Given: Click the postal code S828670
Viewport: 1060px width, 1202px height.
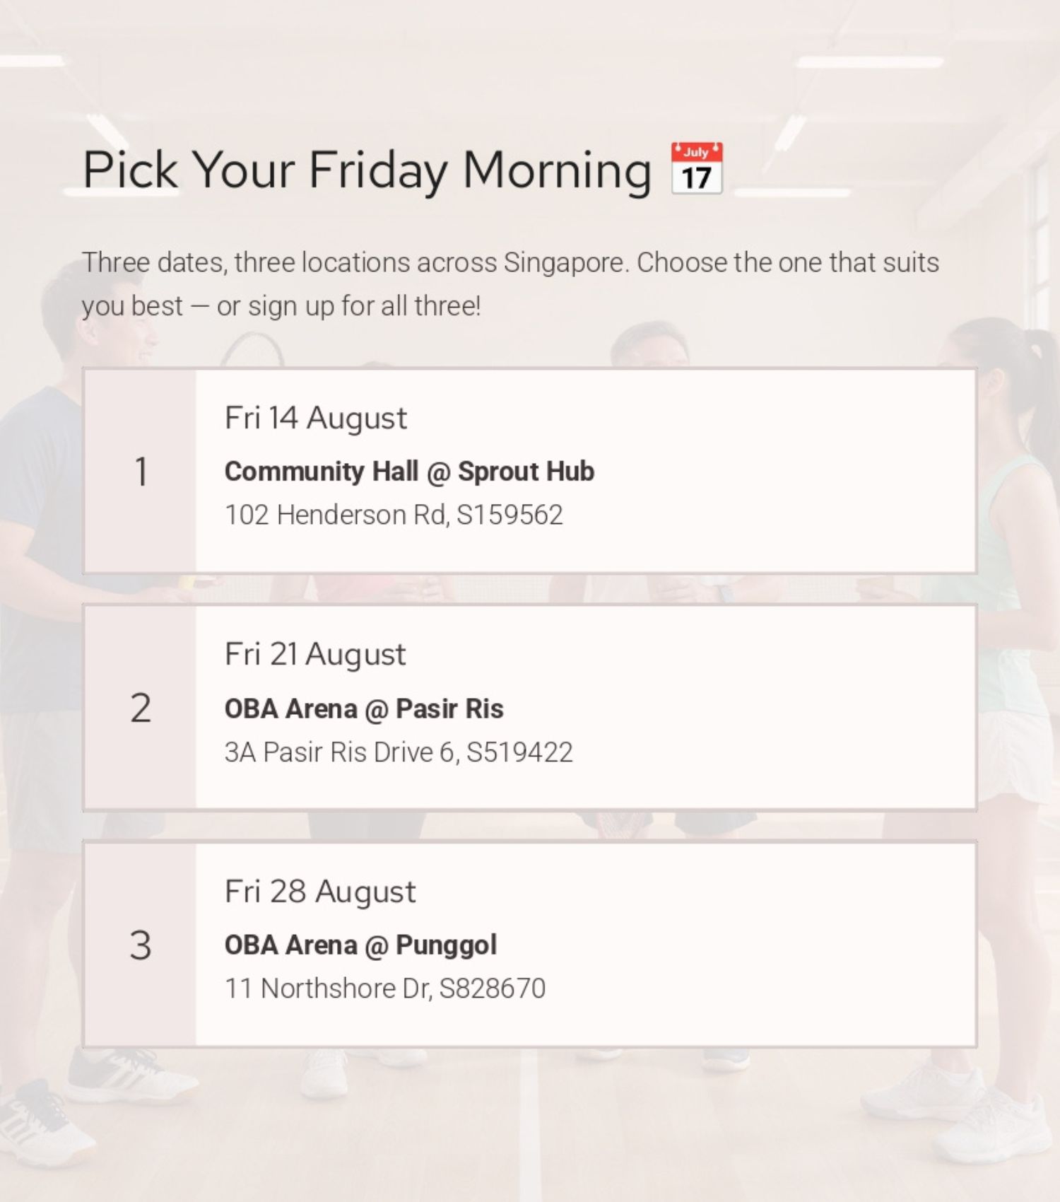Looking at the screenshot, I should [493, 988].
